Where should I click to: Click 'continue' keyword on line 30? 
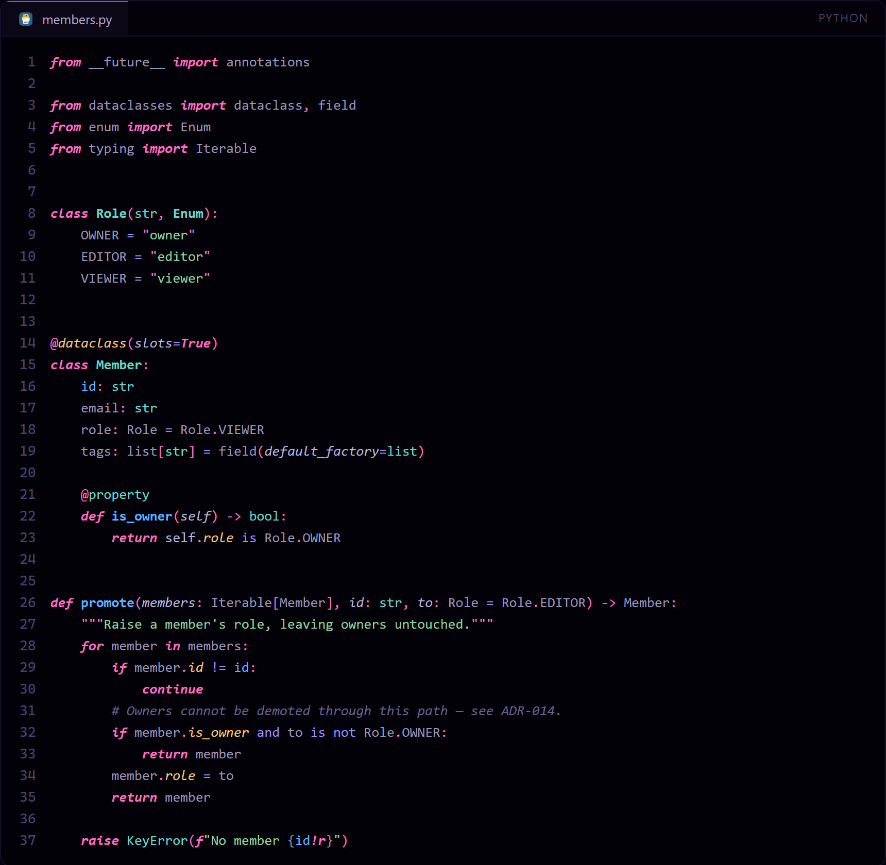(173, 689)
